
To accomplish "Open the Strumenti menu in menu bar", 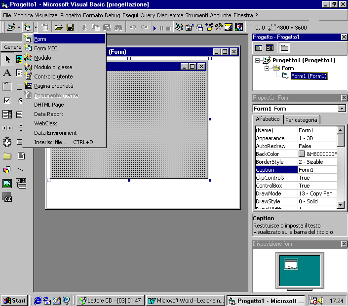I will [x=196, y=15].
